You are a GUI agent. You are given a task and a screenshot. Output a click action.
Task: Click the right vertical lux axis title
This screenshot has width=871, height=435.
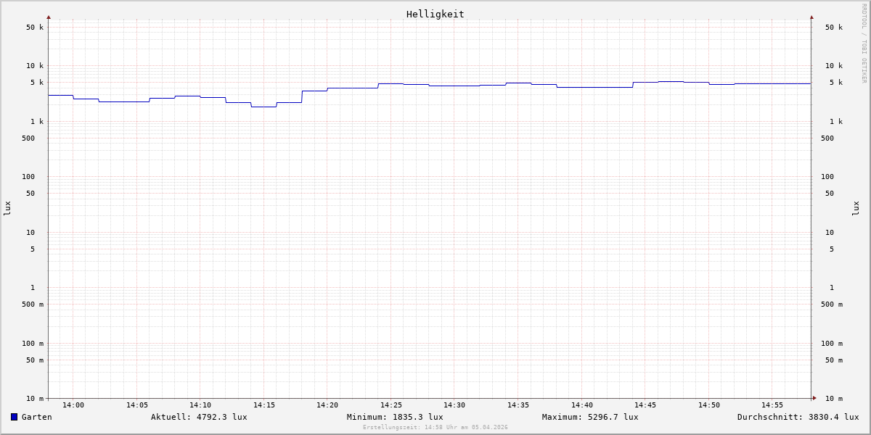pyautogui.click(x=856, y=208)
